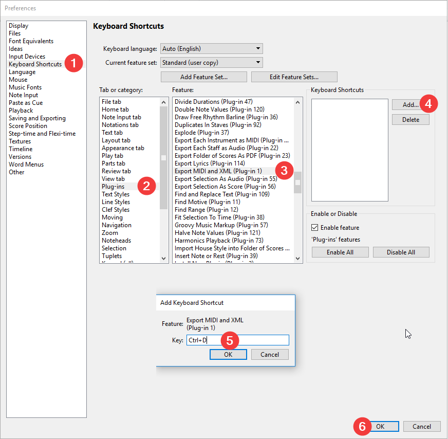The image size is (448, 439).
Task: Click the Enable All button
Action: click(340, 252)
